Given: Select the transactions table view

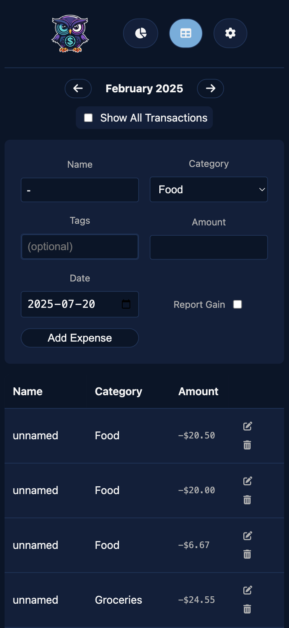Looking at the screenshot, I should (186, 33).
